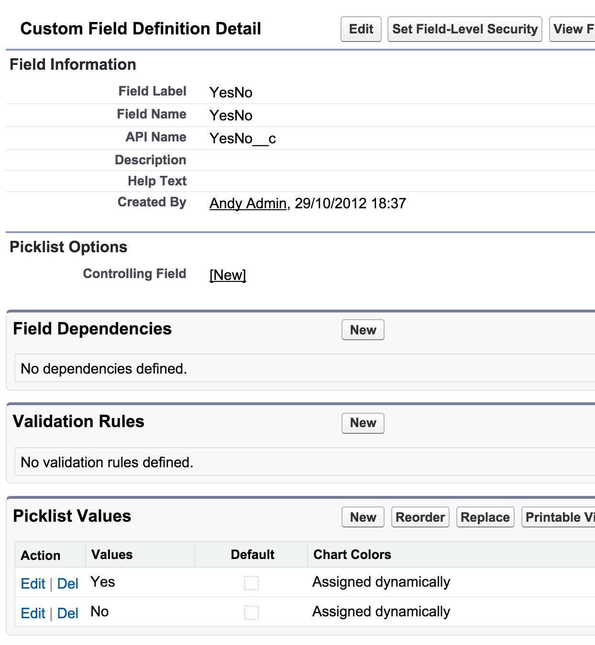Delete the Yes picklist value
The image size is (595, 645).
click(67, 584)
